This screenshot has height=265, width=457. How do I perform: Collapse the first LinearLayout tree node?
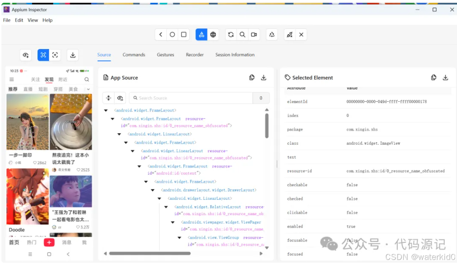(119, 134)
